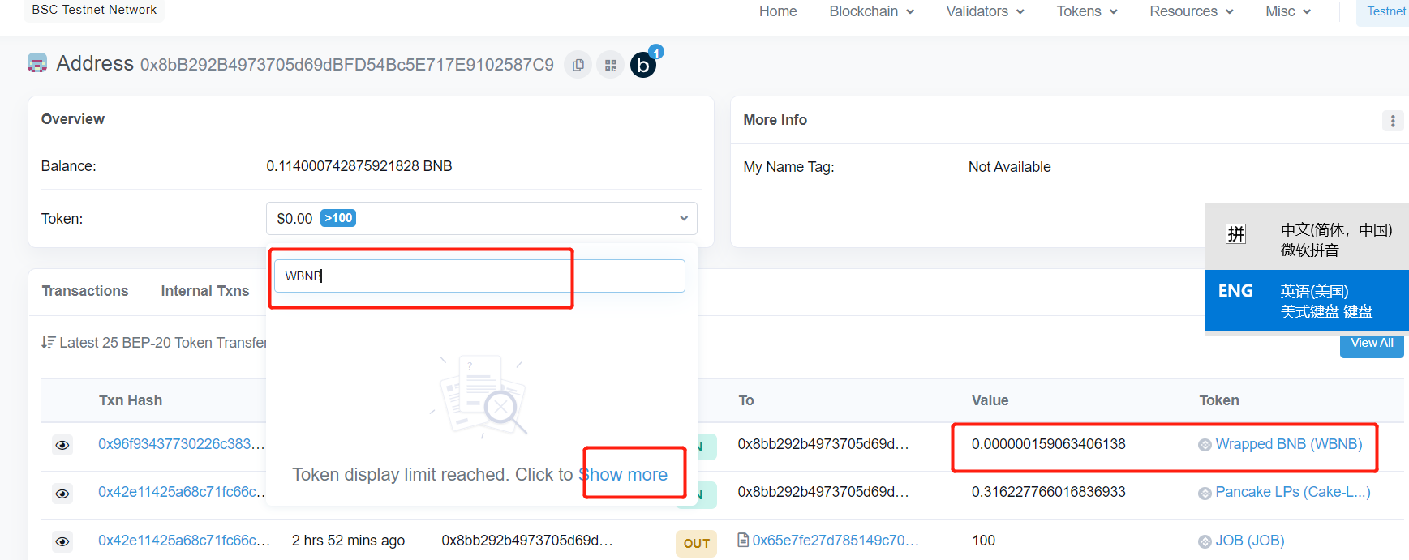1409x560 pixels.
Task: Open the Misc menu dropdown
Action: [1288, 11]
